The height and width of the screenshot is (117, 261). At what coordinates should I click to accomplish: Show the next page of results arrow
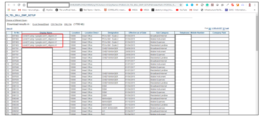224,29
